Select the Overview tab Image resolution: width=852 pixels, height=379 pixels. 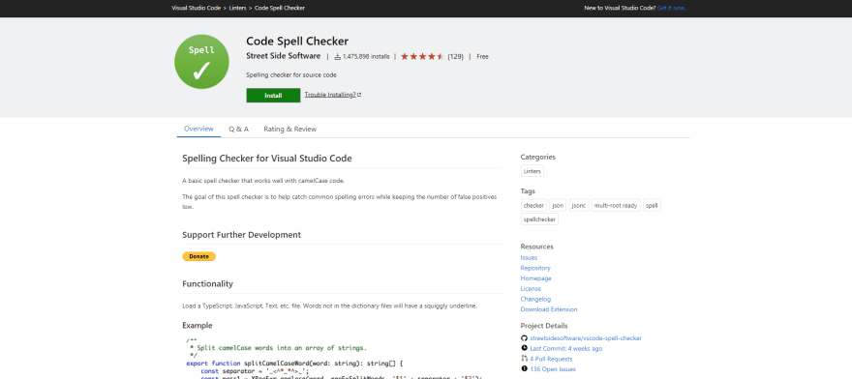pyautogui.click(x=198, y=130)
